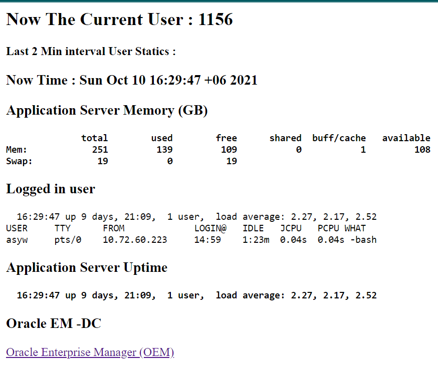Click the Mem buff/cache value 1
Screen dimensions: 438x366
[x=363, y=150]
